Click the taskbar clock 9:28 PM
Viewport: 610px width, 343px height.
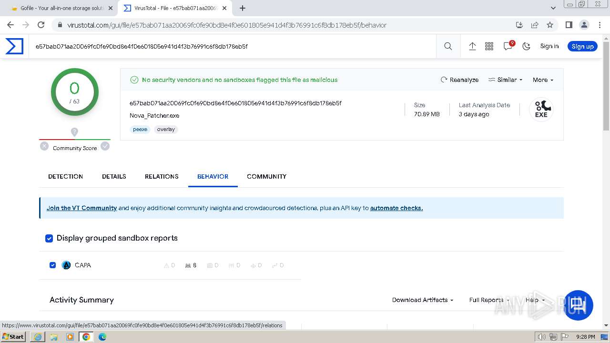click(585, 337)
